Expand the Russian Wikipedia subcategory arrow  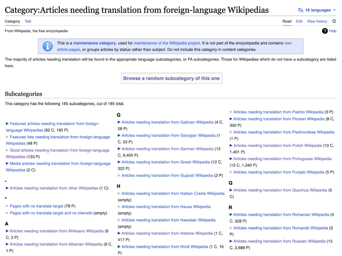coord(231,241)
